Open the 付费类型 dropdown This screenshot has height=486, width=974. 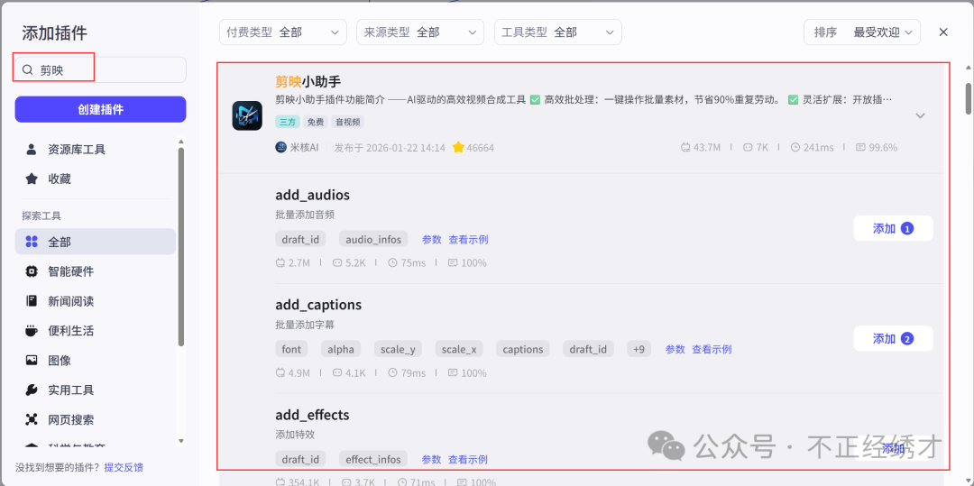point(282,32)
